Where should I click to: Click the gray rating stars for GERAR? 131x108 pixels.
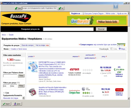(88, 70)
